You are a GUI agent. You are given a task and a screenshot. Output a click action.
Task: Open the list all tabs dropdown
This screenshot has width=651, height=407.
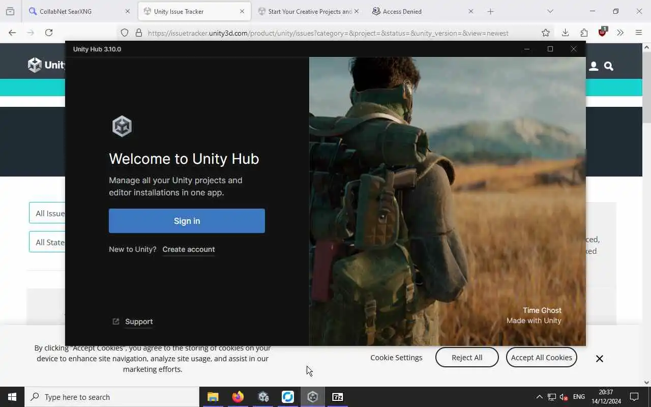click(x=550, y=11)
